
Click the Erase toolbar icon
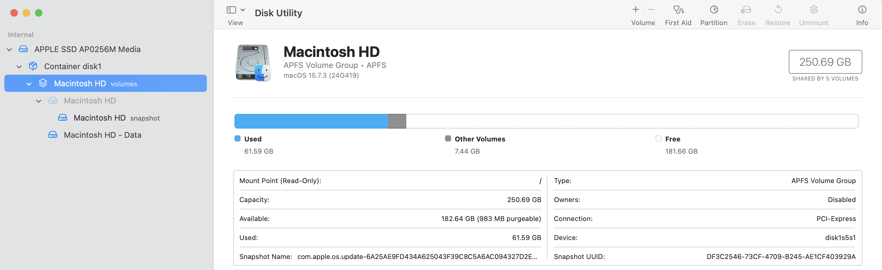pos(746,10)
